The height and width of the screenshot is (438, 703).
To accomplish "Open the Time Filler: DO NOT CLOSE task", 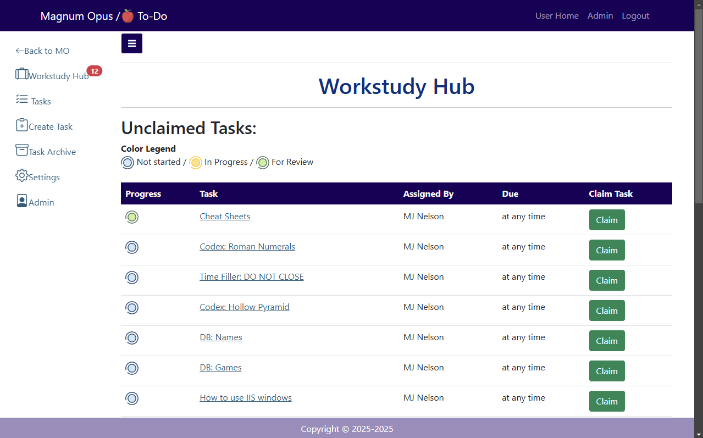I will [252, 277].
